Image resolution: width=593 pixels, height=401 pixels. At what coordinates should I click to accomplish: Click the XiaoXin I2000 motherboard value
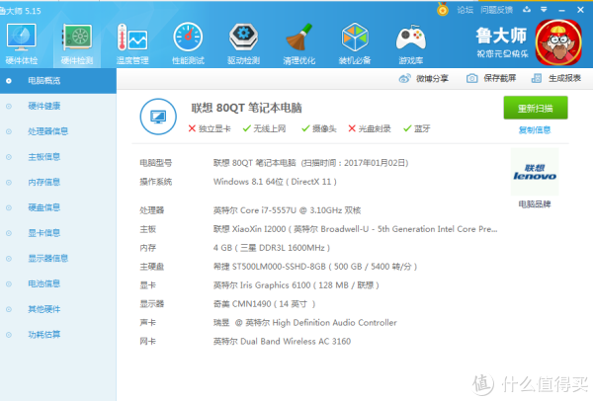pos(356,229)
